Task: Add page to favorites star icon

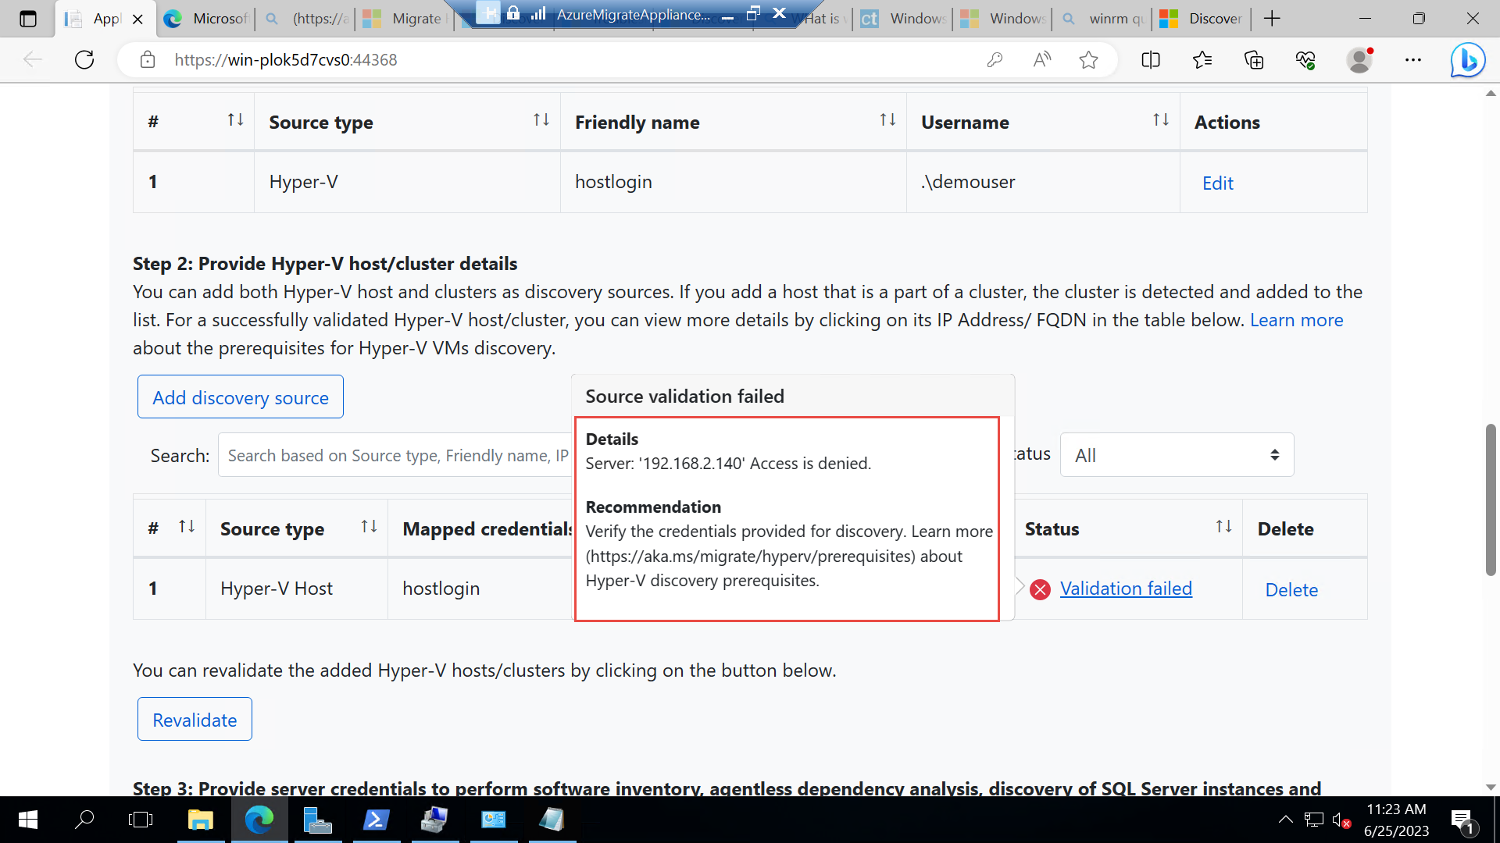Action: [1088, 59]
